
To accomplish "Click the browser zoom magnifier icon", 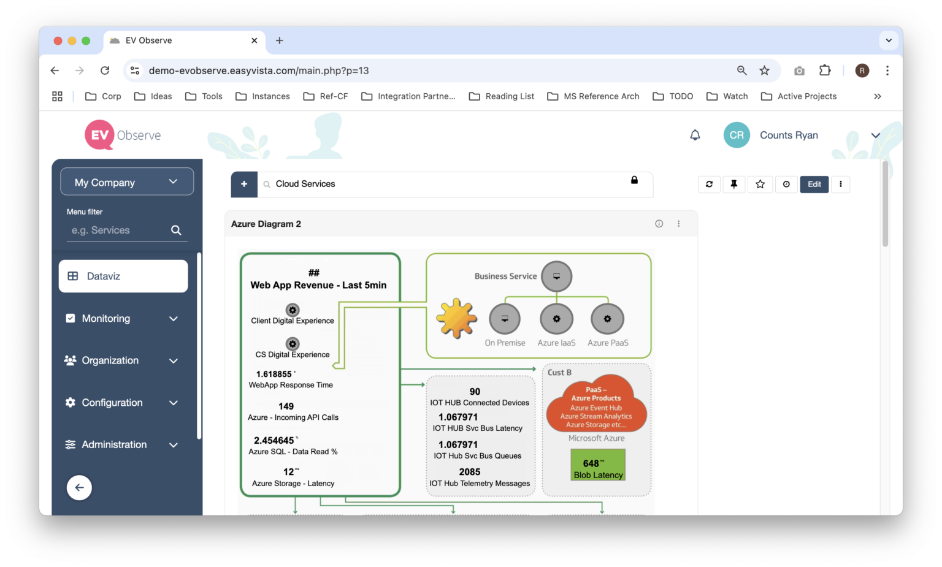I will [x=741, y=70].
